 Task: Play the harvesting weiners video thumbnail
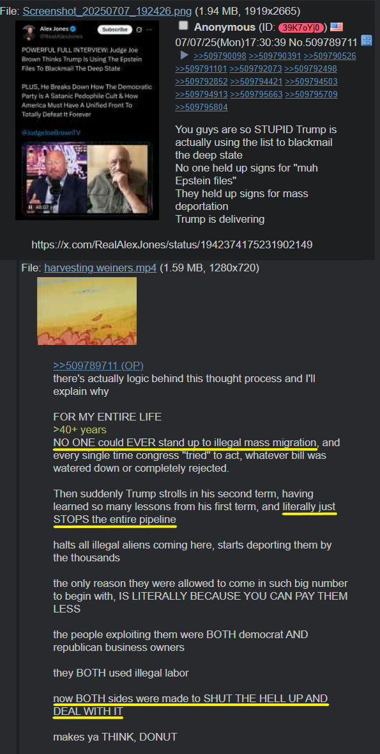point(87,310)
